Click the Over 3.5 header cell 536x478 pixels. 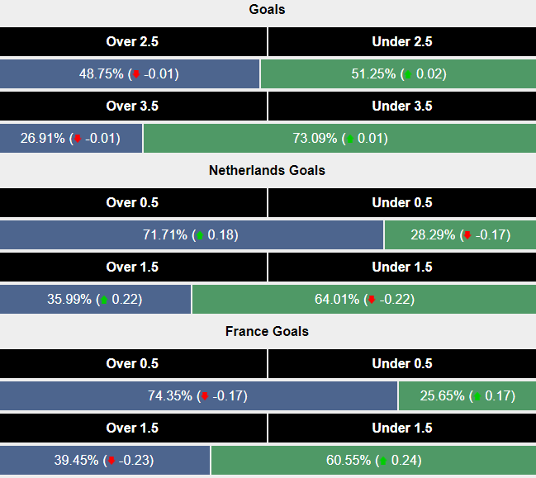pos(133,106)
